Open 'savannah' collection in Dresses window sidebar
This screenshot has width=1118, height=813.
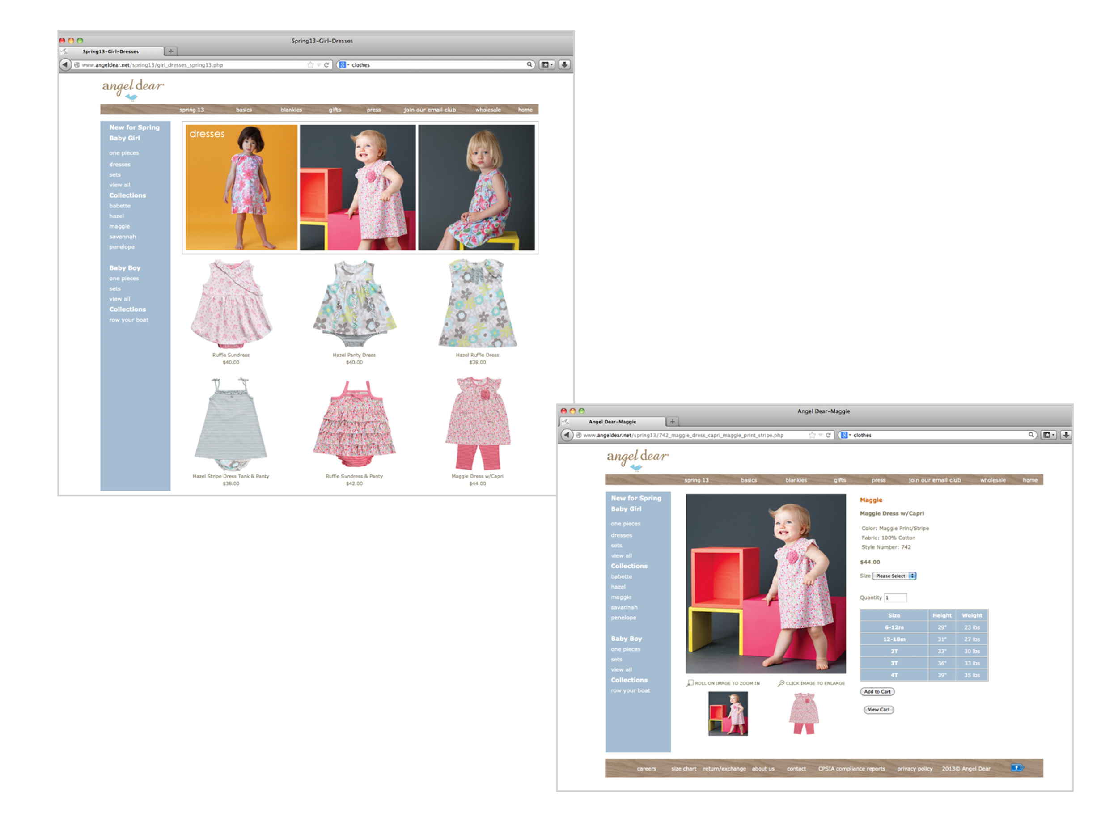point(123,237)
